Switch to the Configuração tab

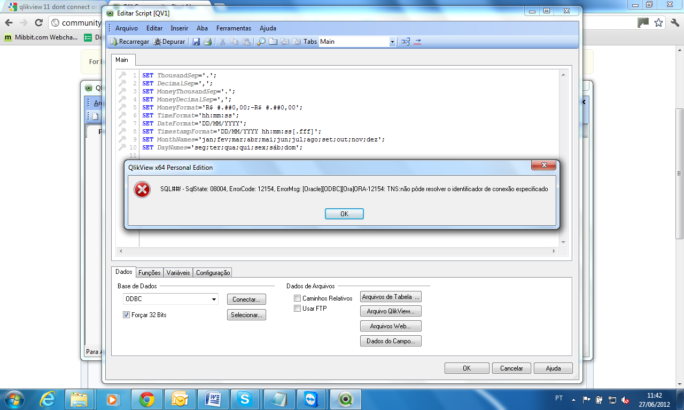213,272
